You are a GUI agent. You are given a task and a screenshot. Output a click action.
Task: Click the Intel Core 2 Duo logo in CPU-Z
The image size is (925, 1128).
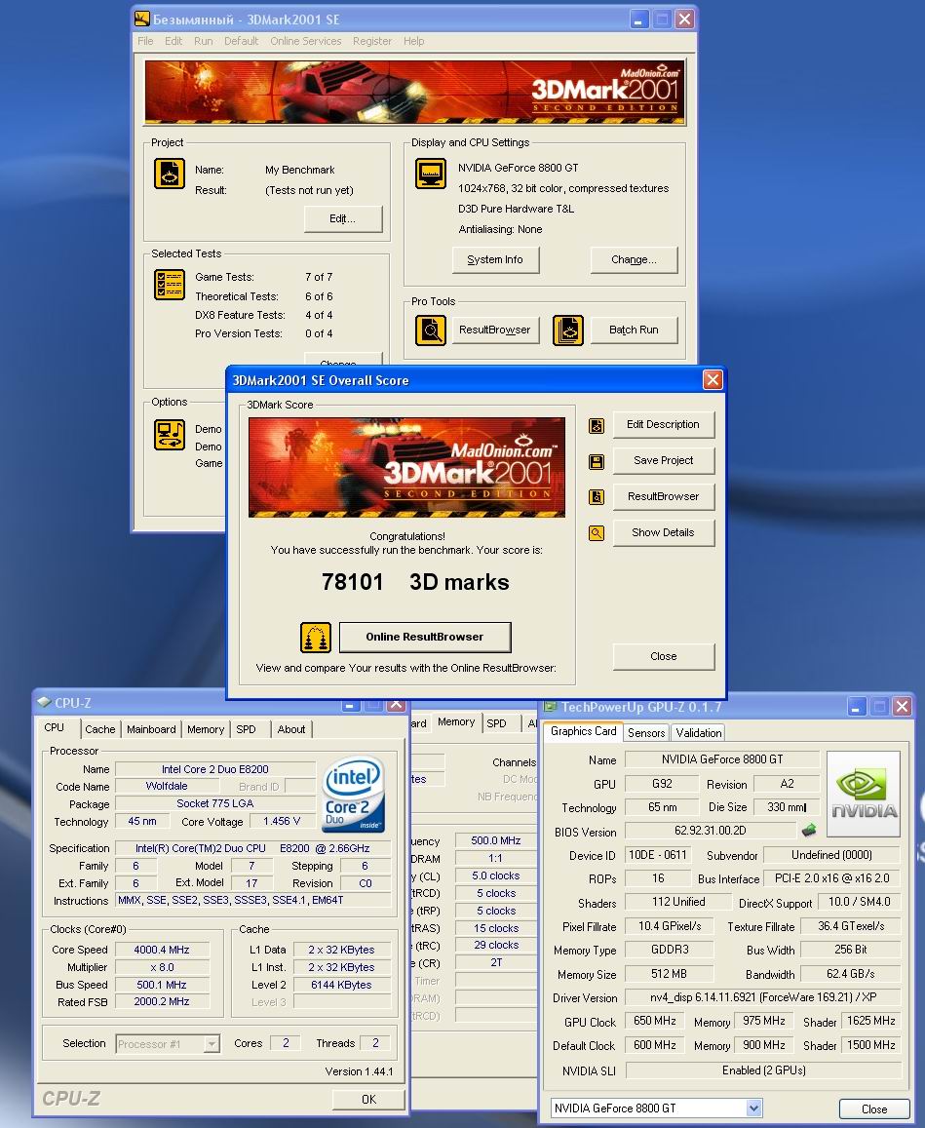pyautogui.click(x=354, y=794)
